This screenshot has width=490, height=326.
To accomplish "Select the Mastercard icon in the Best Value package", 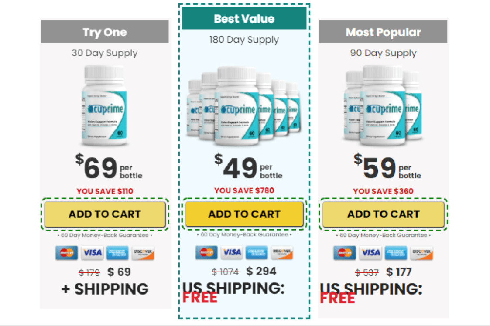I will coord(206,252).
